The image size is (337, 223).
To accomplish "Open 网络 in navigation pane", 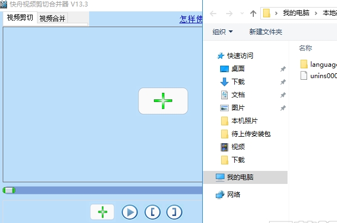I will coord(234,194).
